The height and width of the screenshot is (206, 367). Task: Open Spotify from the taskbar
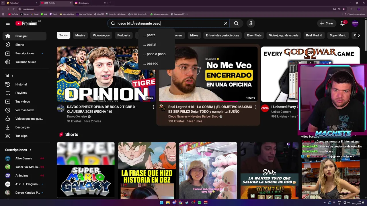click(199, 203)
